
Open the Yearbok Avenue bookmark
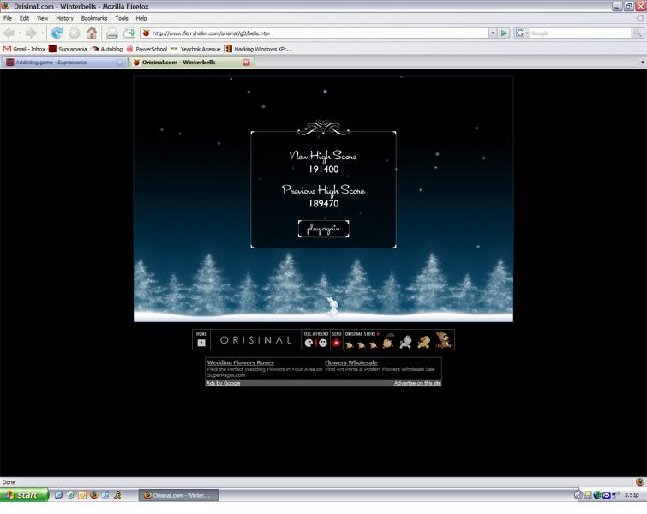(196, 49)
